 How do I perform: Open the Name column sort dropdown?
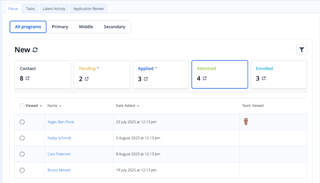pos(61,105)
